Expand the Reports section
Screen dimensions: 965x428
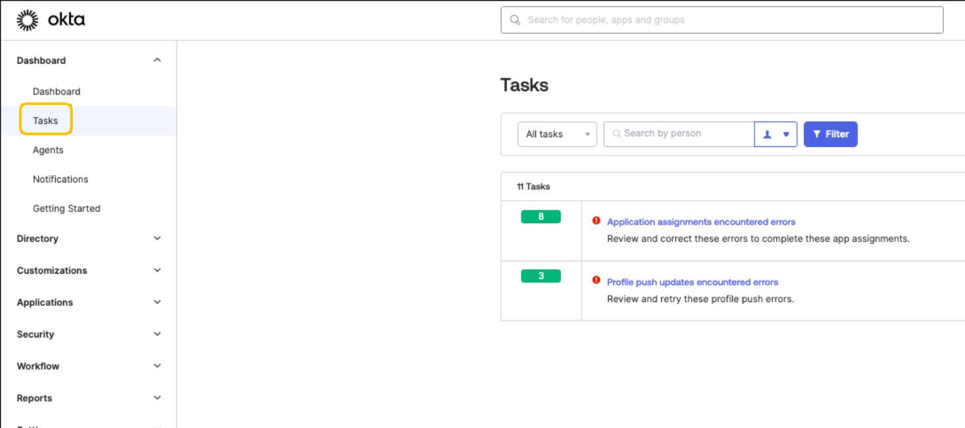point(89,398)
